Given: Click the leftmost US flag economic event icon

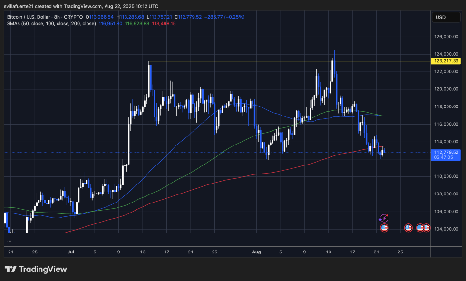Looking at the screenshot, I should tap(384, 227).
